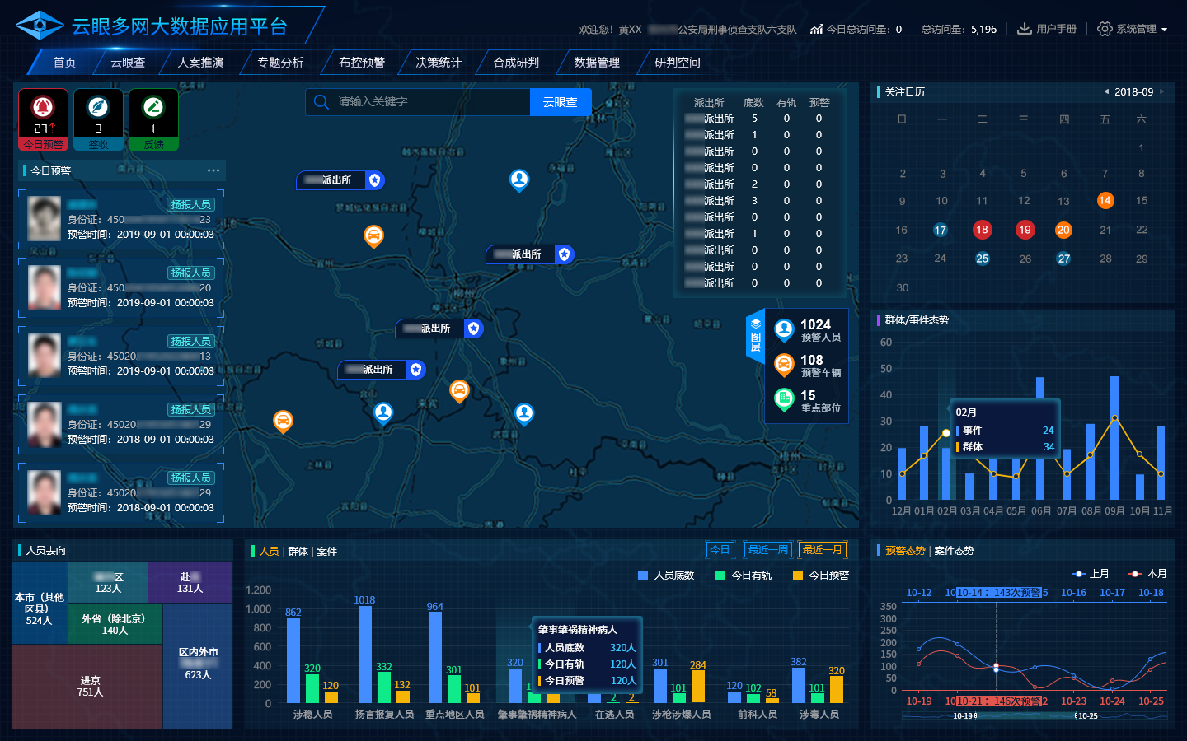Click the search magnifier icon
This screenshot has width=1187, height=741.
tap(321, 102)
